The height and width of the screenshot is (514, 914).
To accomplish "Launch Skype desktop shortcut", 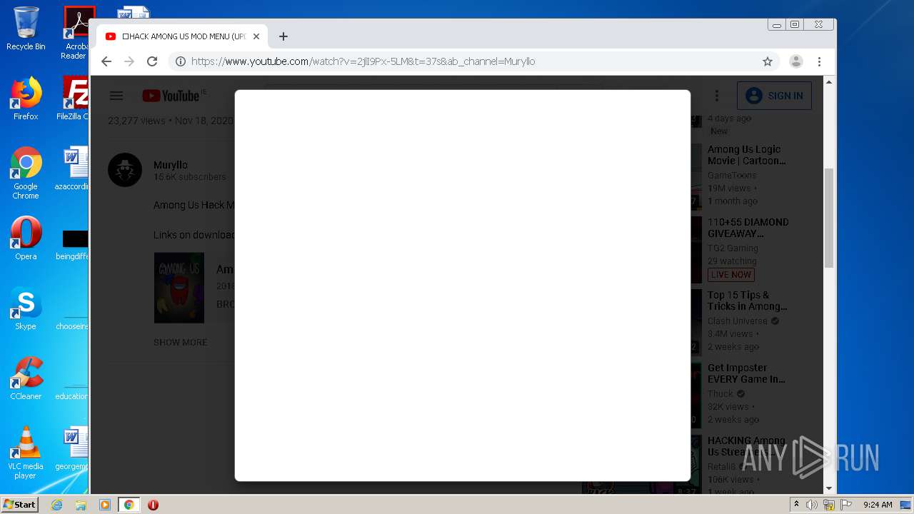I will (26, 308).
